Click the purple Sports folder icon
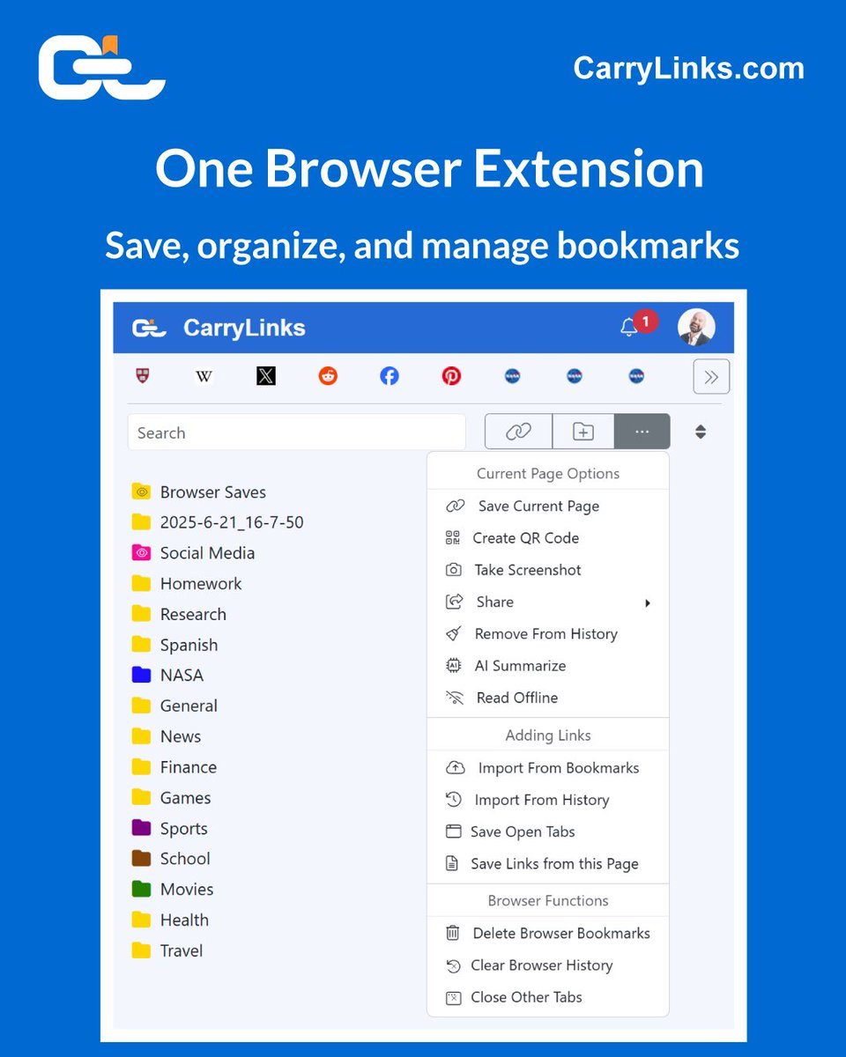846x1057 pixels. pos(141,828)
